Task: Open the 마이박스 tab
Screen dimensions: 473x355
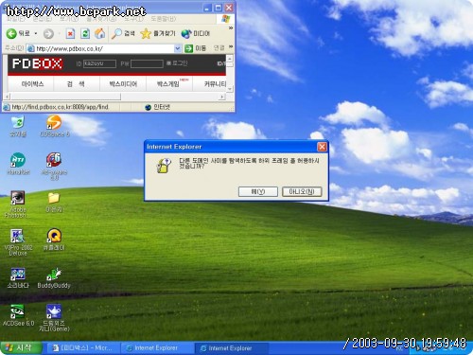Action: (x=32, y=84)
